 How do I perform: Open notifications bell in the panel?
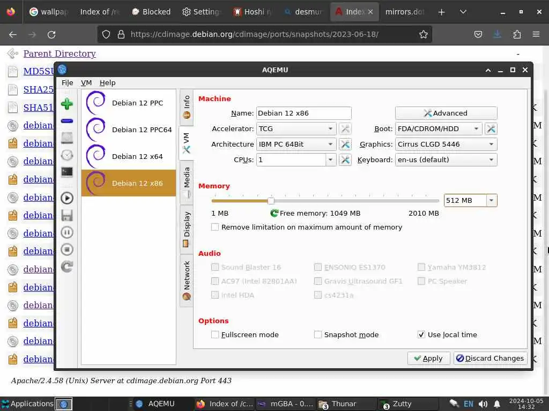tap(497, 404)
